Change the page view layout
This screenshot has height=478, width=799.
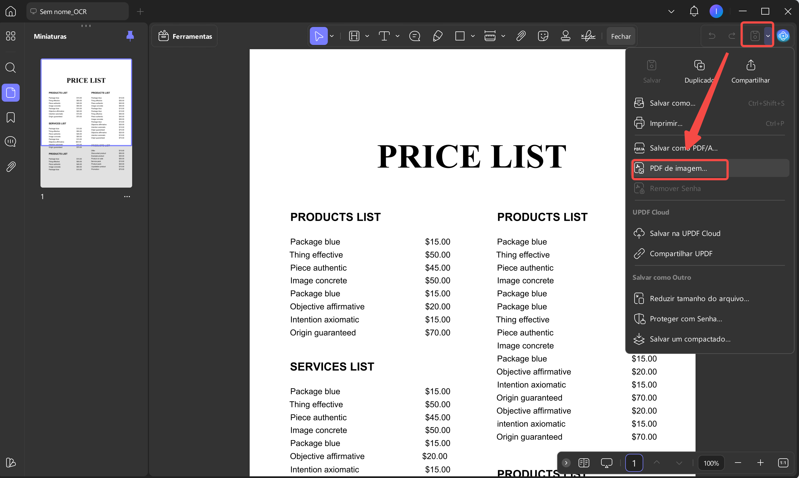click(x=584, y=463)
